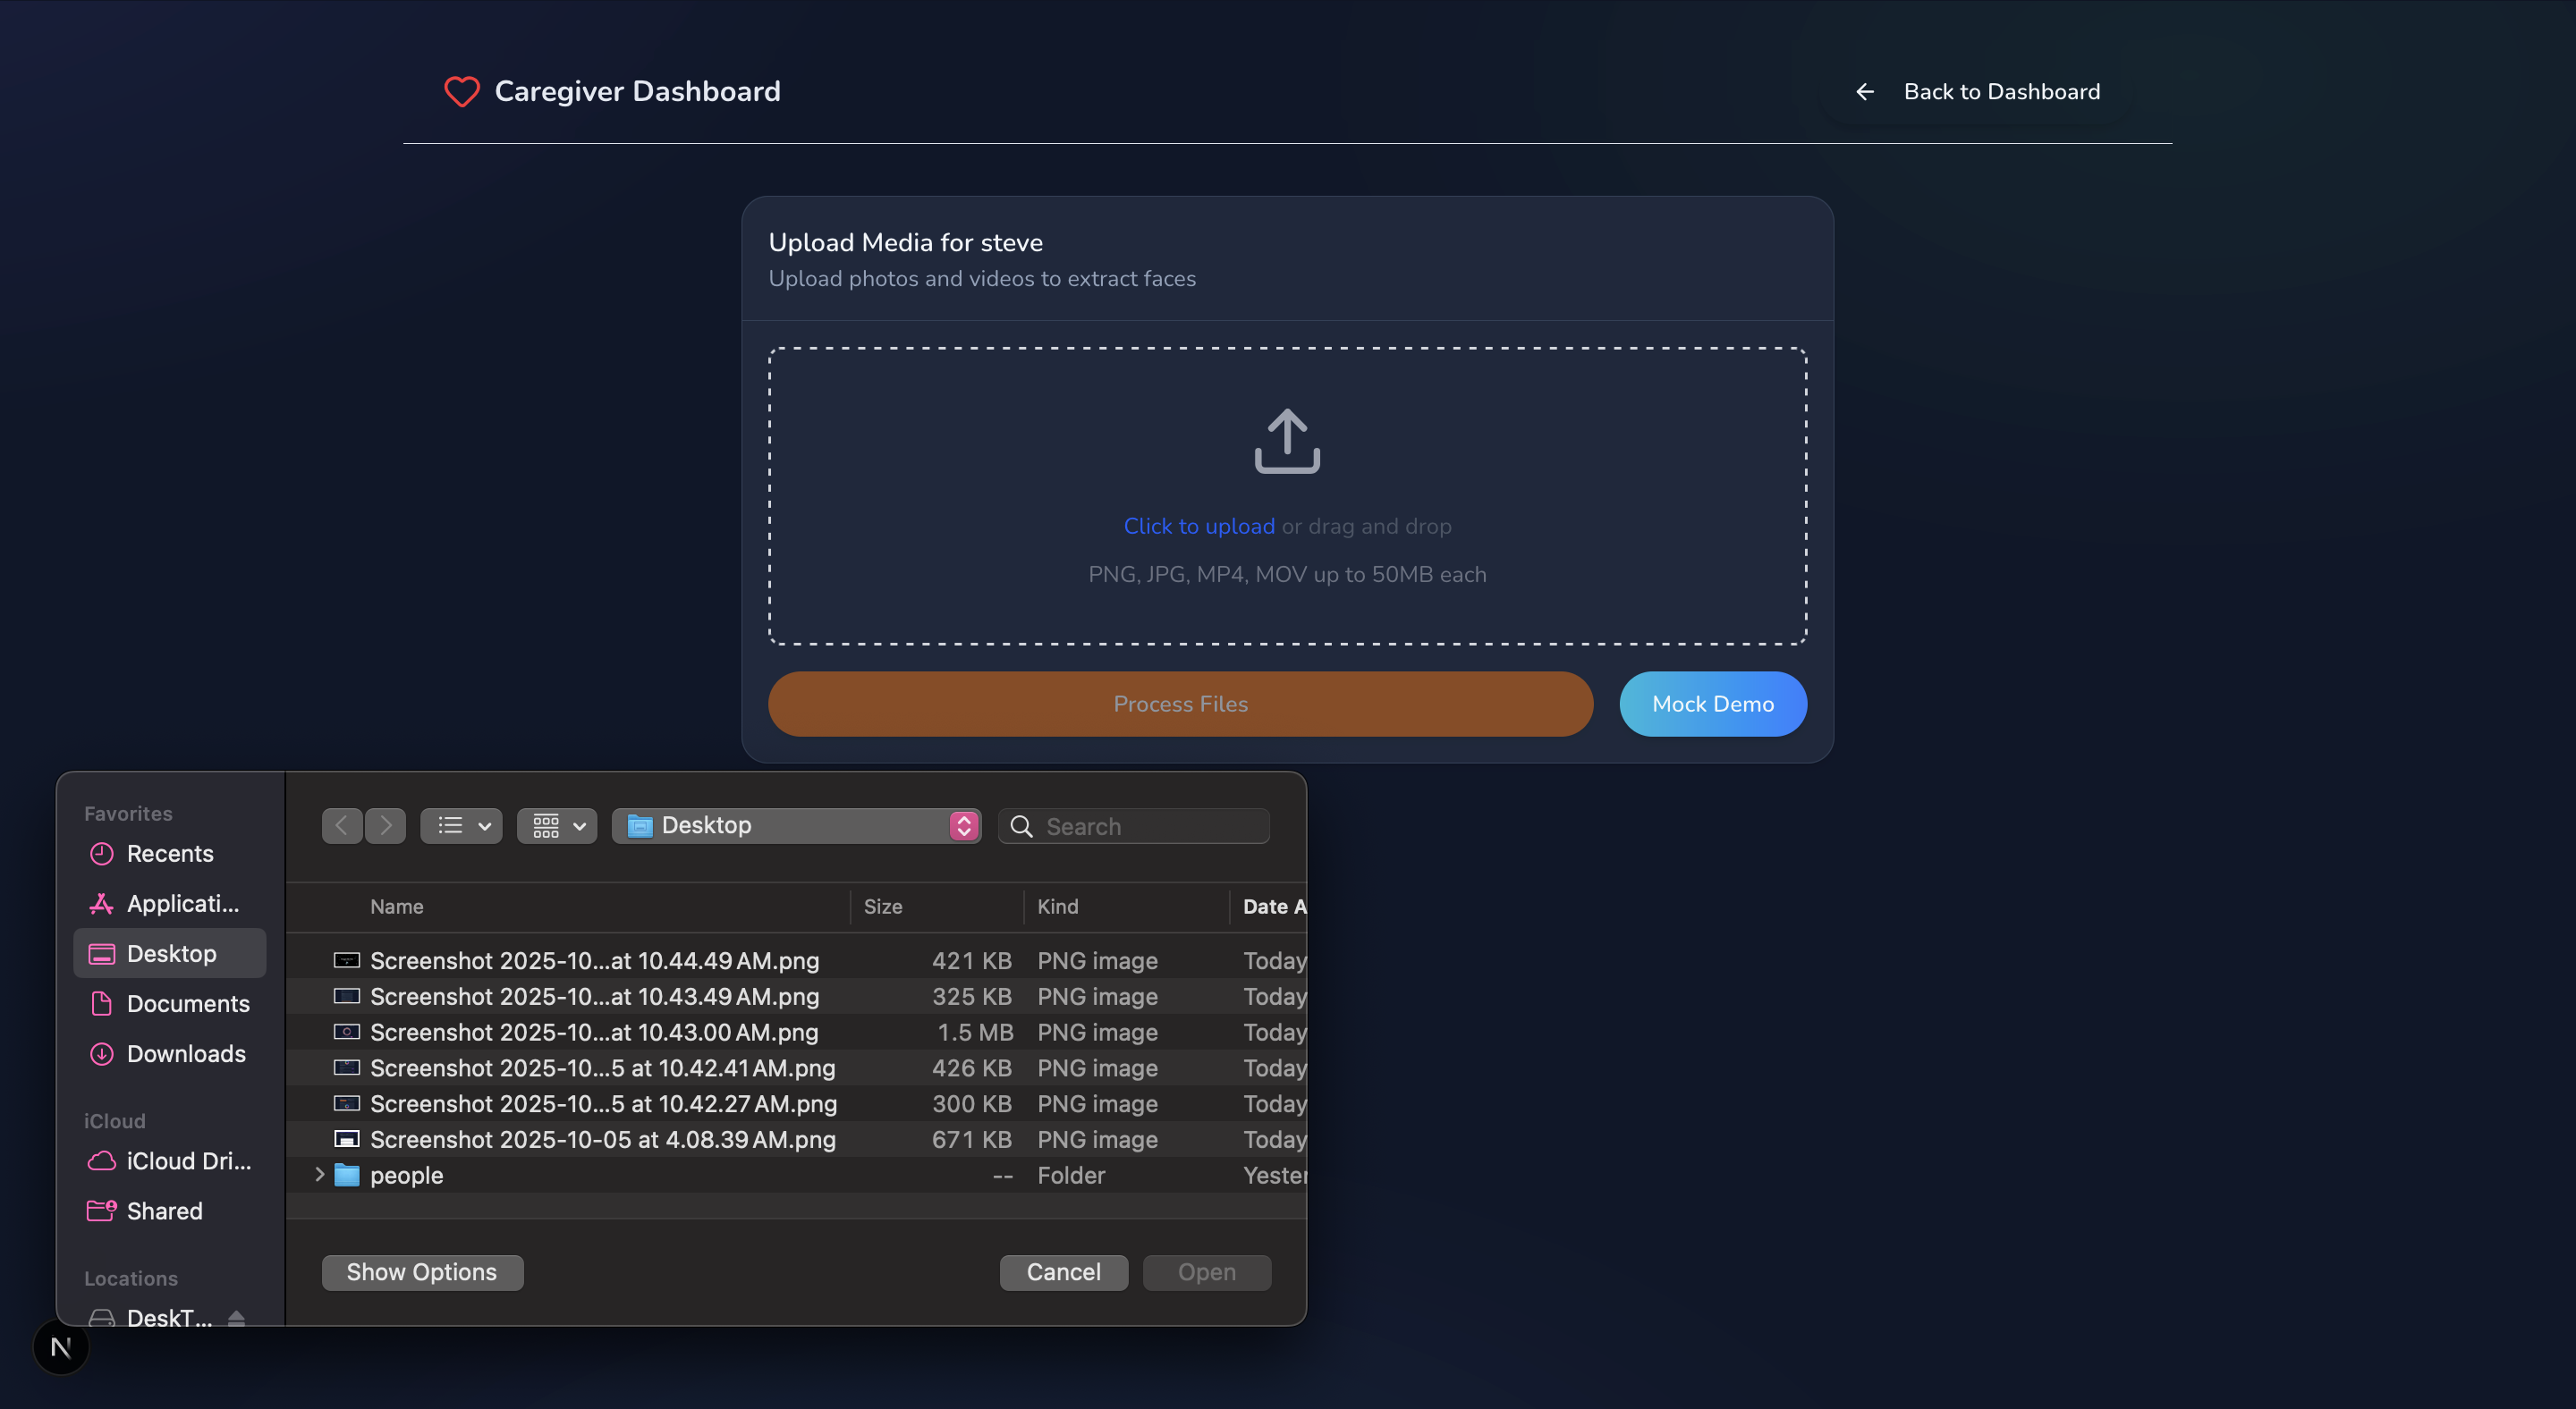2576x1409 pixels.
Task: Eject the DeskT... location
Action: click(236, 1317)
